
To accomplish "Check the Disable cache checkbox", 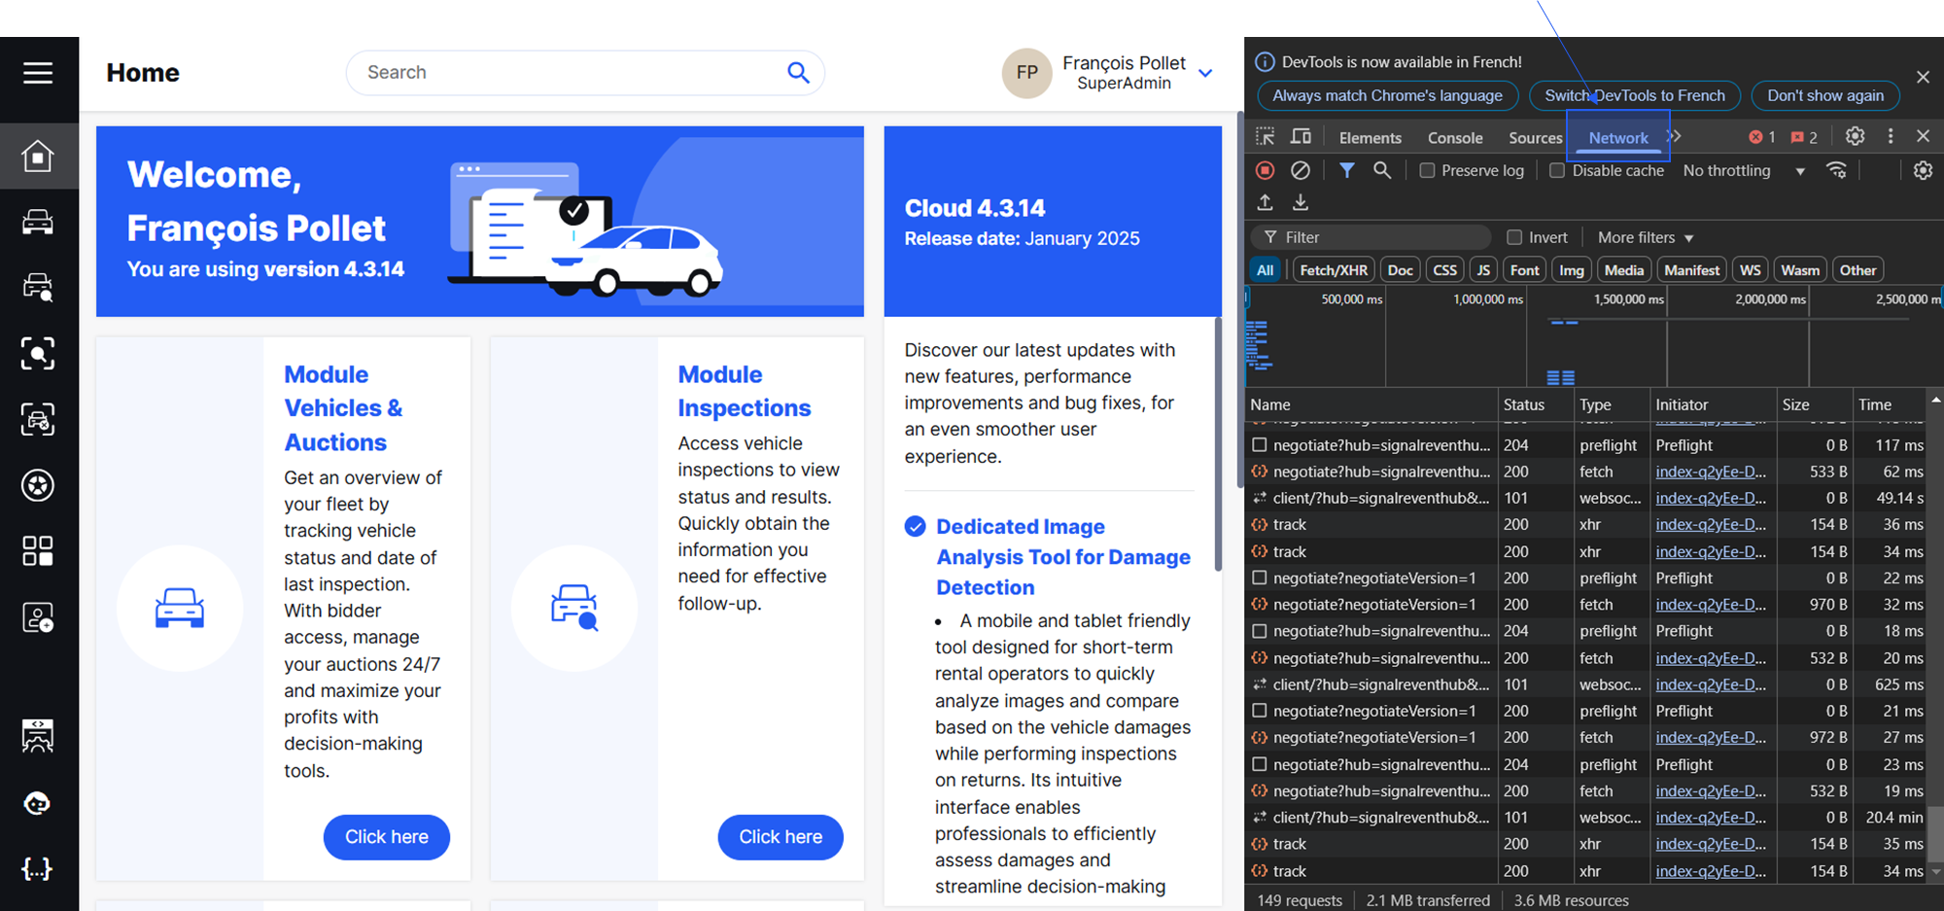I will (1557, 171).
